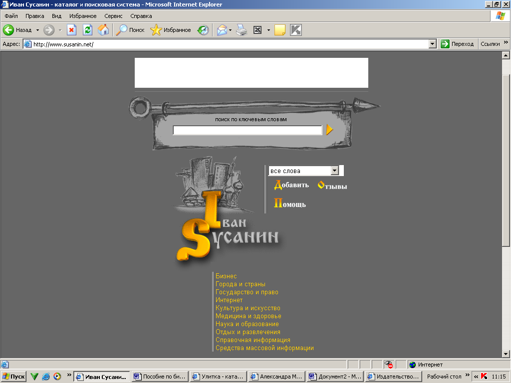Open the Справочная информация category

[x=253, y=340]
